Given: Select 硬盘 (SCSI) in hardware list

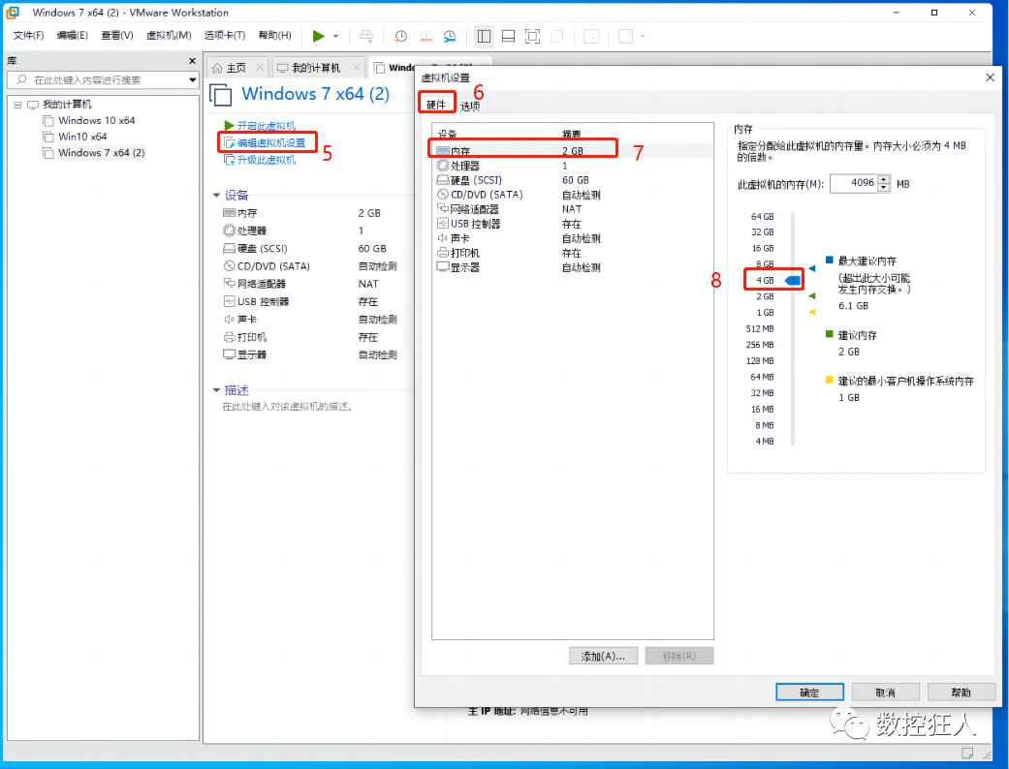Looking at the screenshot, I should point(572,180).
